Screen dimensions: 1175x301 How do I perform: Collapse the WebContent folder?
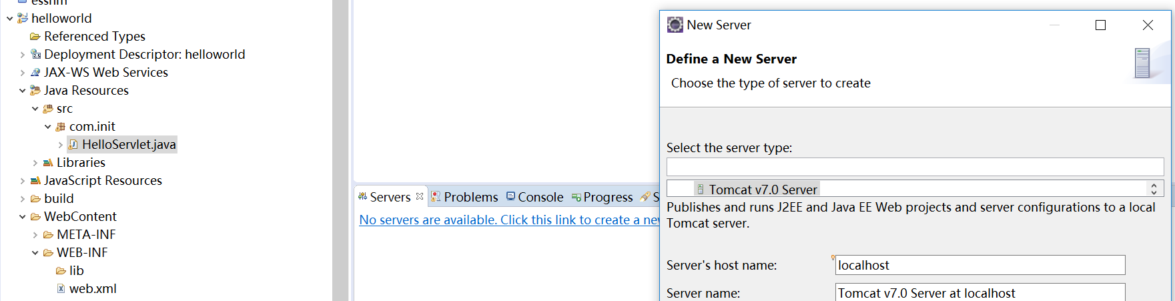click(x=22, y=216)
